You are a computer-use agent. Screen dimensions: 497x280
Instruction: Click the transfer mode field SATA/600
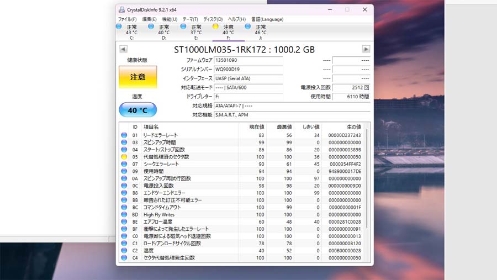coord(248,87)
